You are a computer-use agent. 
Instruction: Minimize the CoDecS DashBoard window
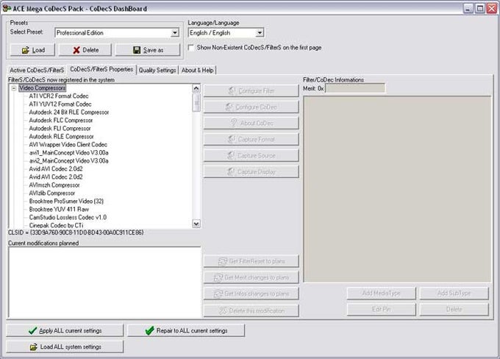pos(468,9)
